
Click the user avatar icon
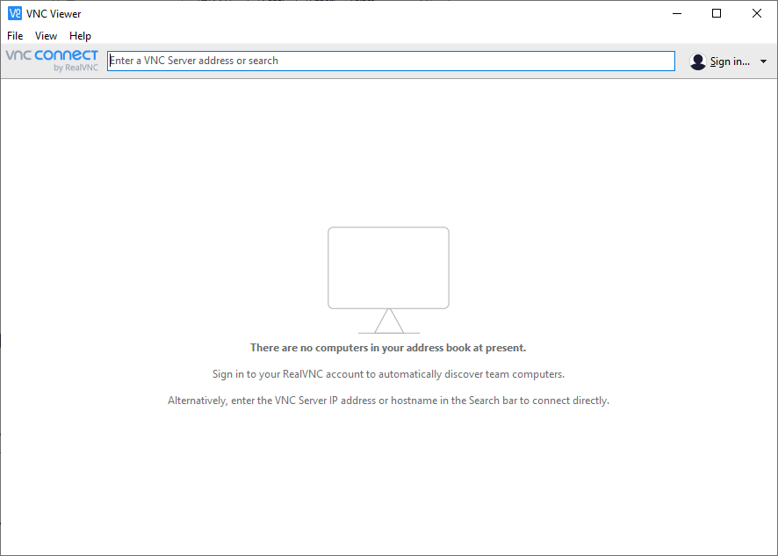pos(697,61)
